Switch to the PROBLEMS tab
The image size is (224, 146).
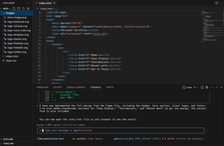coord(42,87)
